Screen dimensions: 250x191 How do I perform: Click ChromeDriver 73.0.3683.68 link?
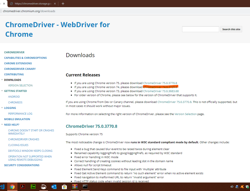pyautogui.click(x=161, y=91)
